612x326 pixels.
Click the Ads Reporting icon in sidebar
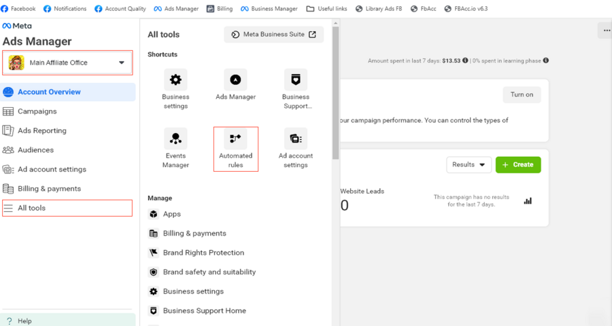click(8, 130)
